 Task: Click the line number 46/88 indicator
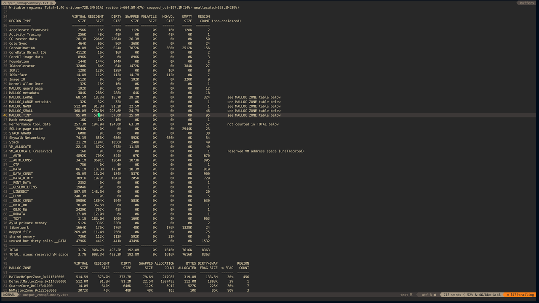pos(483,295)
